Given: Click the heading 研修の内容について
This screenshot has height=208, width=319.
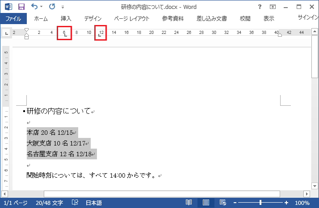Looking at the screenshot, I should [x=59, y=111].
